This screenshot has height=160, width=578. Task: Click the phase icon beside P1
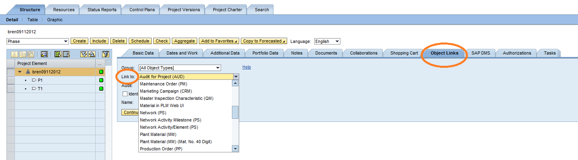pos(34,80)
